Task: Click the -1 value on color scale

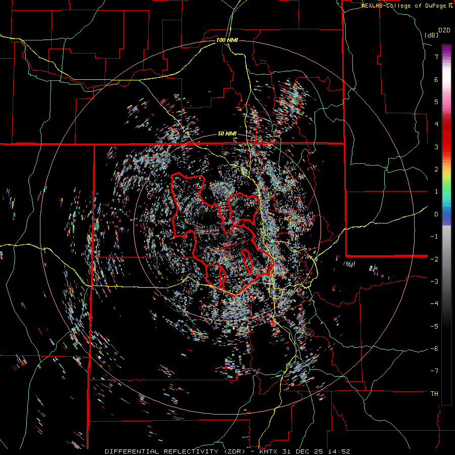Action: pos(434,237)
